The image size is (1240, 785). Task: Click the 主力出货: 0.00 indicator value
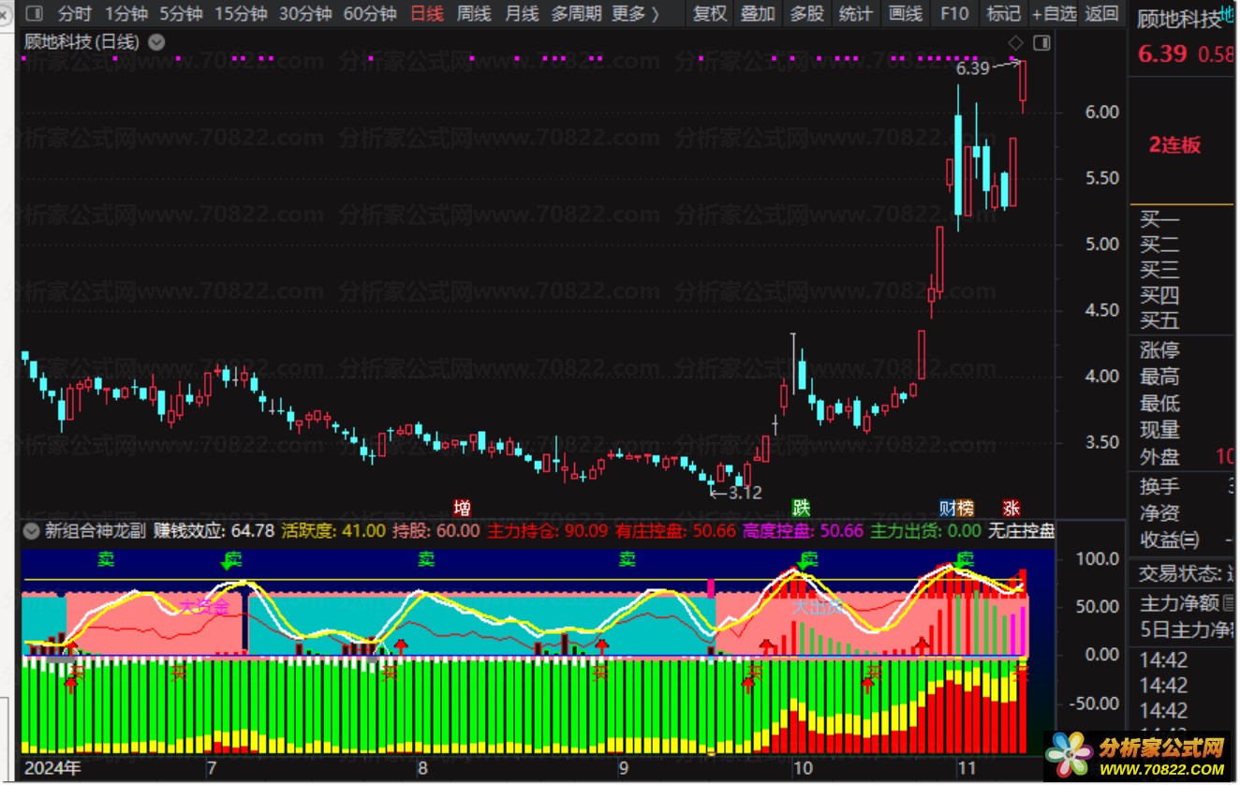pyautogui.click(x=926, y=531)
